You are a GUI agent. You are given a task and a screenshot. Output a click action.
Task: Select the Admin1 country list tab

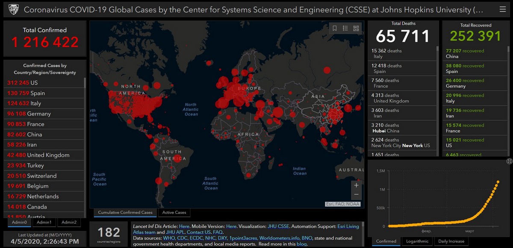click(44, 222)
